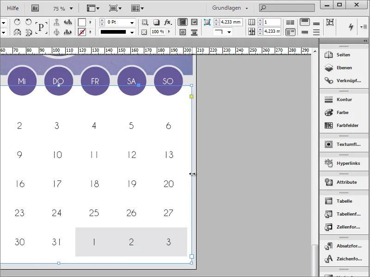This screenshot has height=277, width=370.
Task: Toggle no text wrap button
Action: click(x=183, y=22)
